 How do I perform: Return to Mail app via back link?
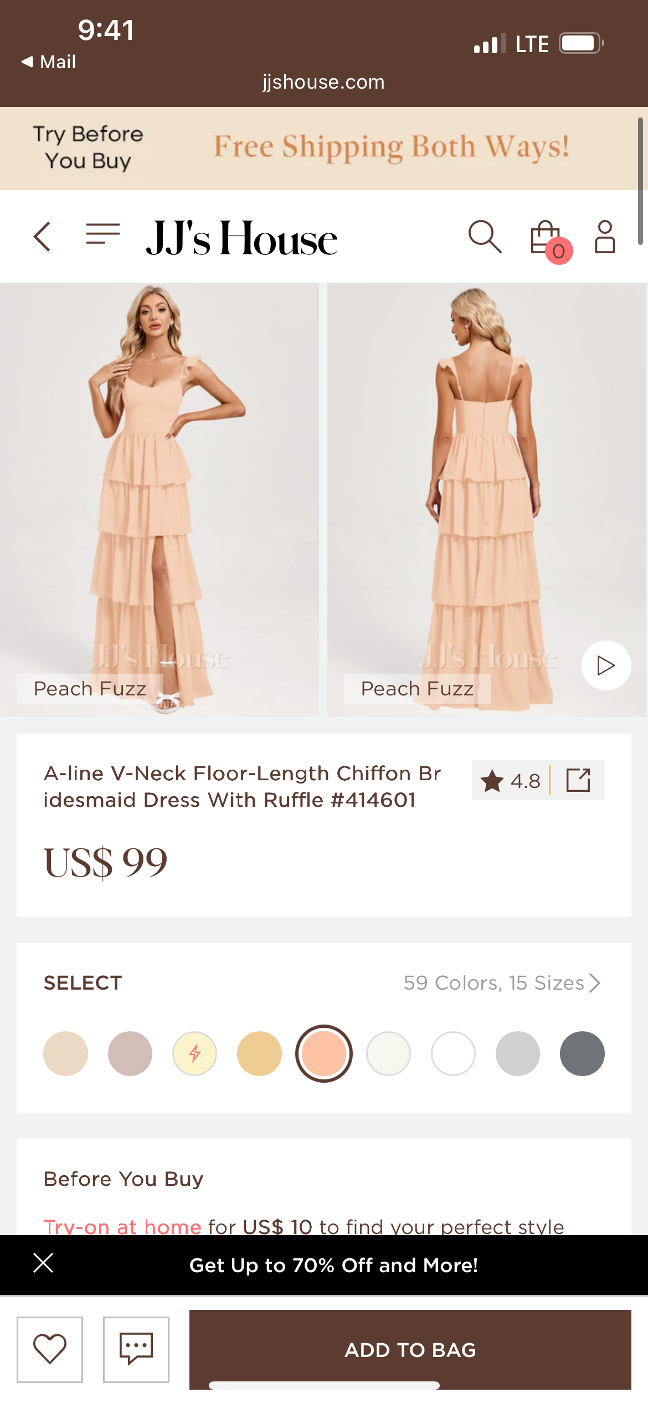click(x=49, y=62)
